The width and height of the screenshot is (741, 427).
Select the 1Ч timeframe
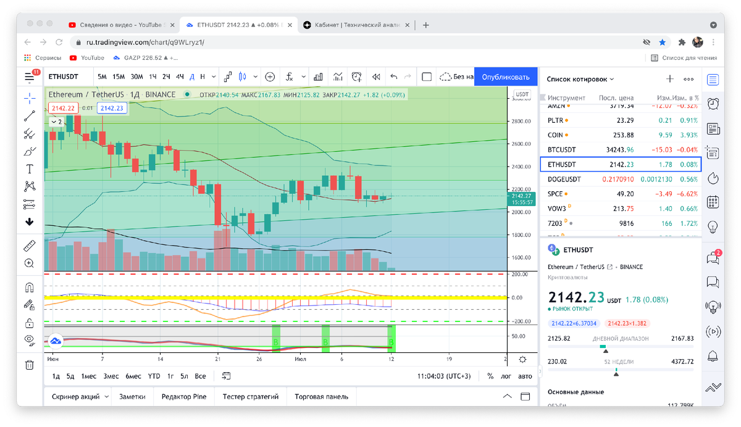pos(153,77)
